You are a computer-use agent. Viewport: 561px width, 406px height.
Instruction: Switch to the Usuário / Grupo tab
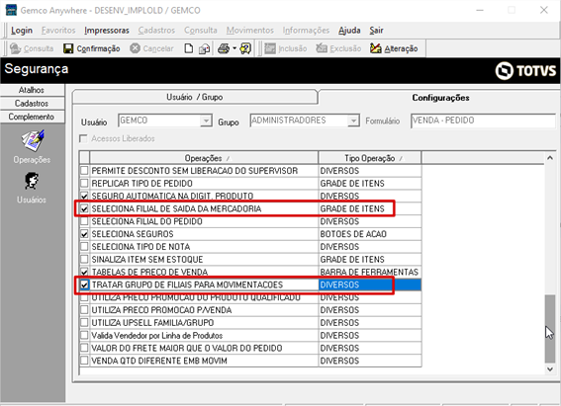point(195,97)
